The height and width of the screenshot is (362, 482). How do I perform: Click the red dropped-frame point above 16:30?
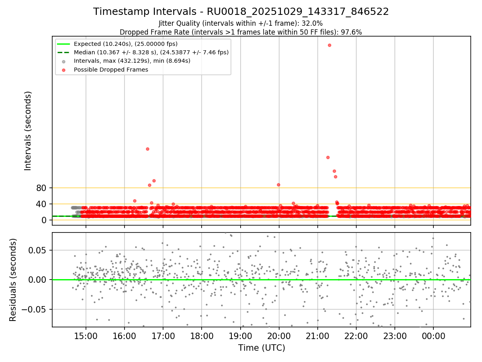click(147, 149)
